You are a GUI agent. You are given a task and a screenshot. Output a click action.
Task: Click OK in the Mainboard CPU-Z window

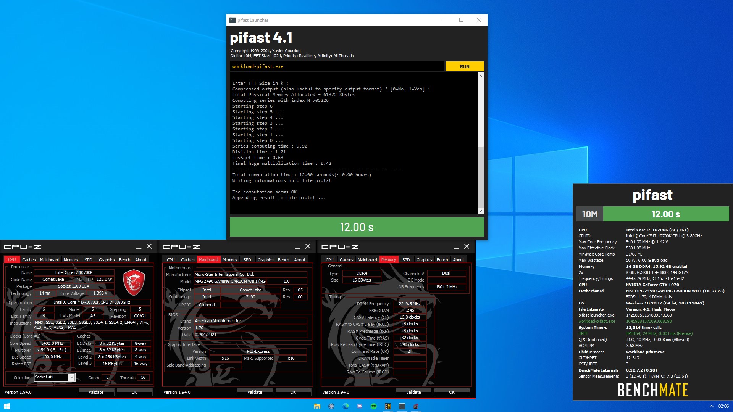click(293, 392)
